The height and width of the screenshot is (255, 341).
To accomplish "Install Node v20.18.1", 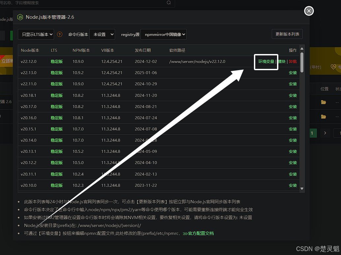I will [x=293, y=96].
